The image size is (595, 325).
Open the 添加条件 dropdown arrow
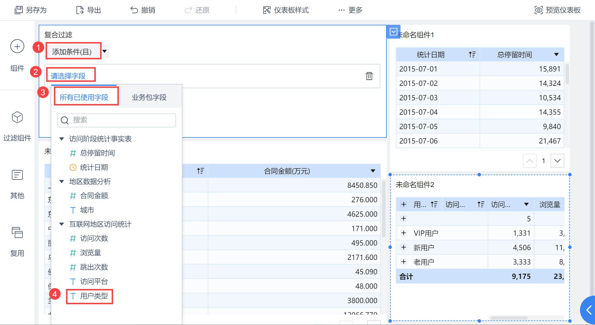[105, 51]
